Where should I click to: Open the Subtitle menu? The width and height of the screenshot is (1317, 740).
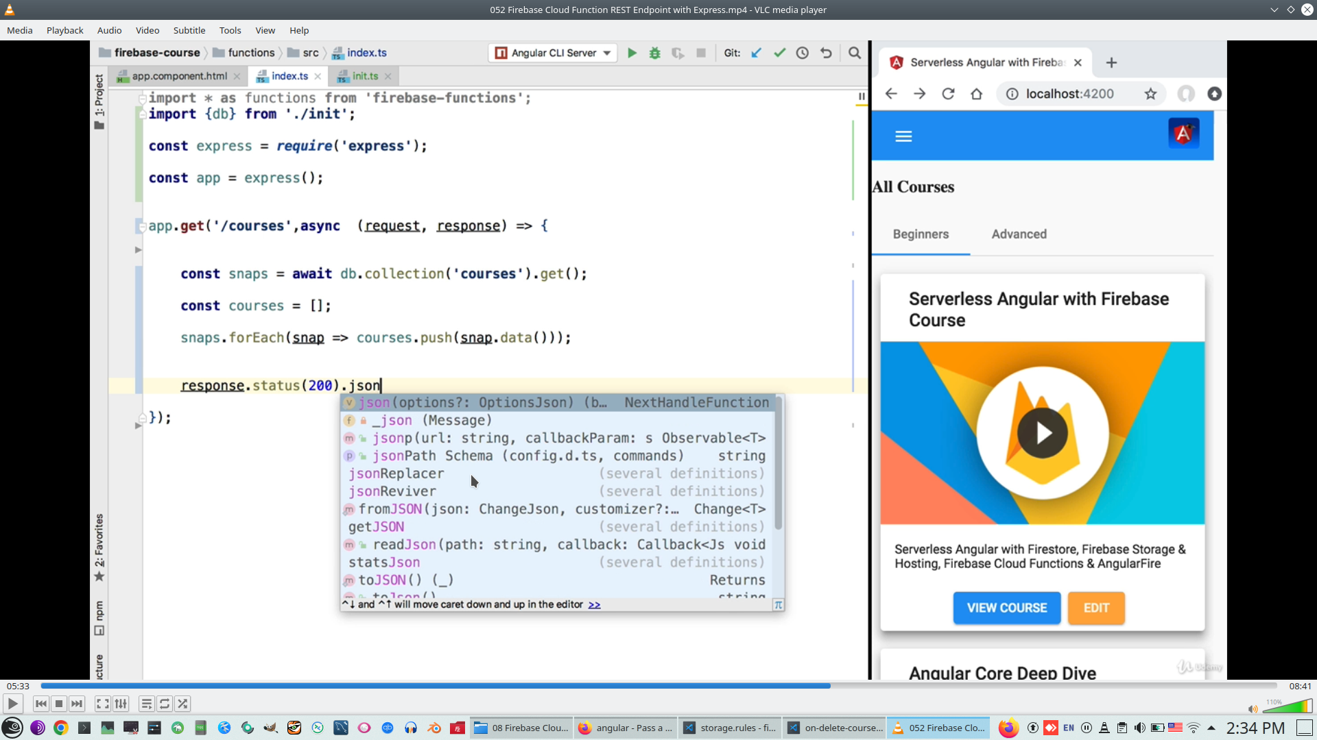[x=189, y=30]
